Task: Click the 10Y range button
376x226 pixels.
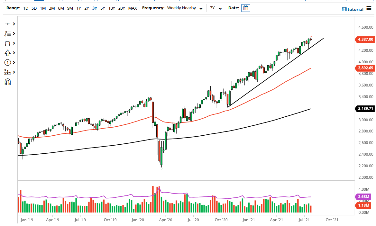Action: (111, 8)
